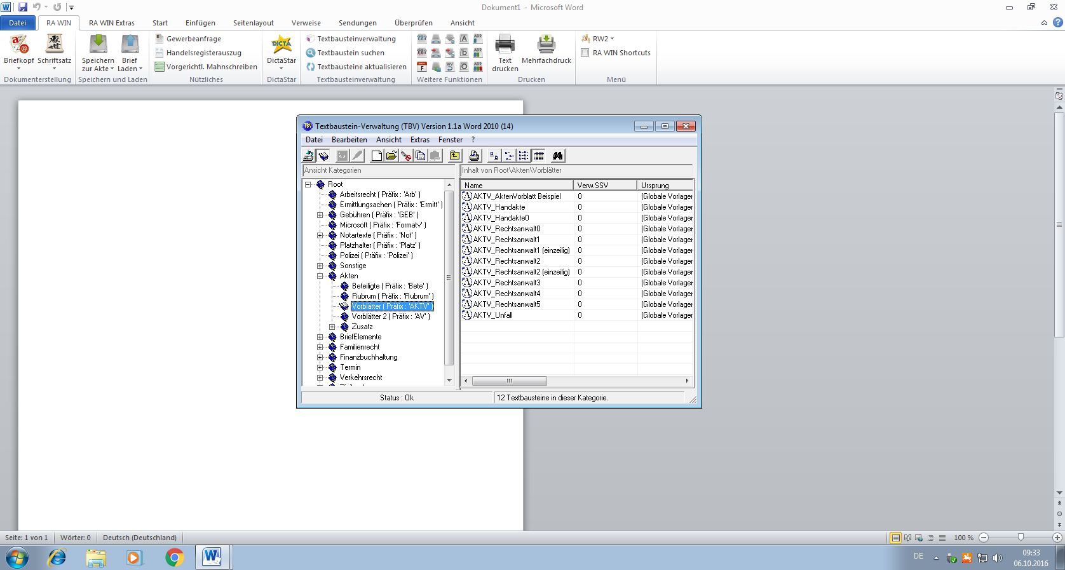
Task: Enable the RA WIN Shortcuts checkbox
Action: coord(585,53)
